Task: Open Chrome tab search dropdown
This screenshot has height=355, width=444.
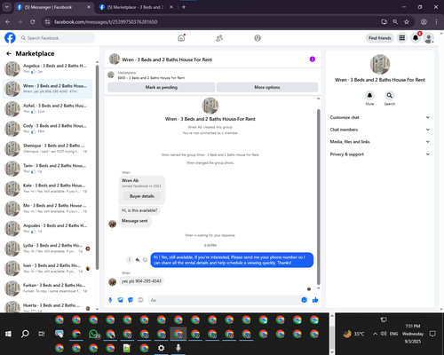Action: click(7, 7)
